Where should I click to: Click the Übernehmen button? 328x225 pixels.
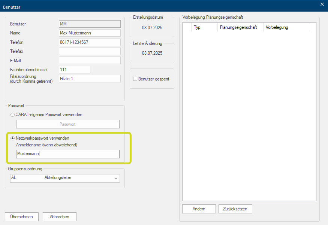click(x=21, y=217)
